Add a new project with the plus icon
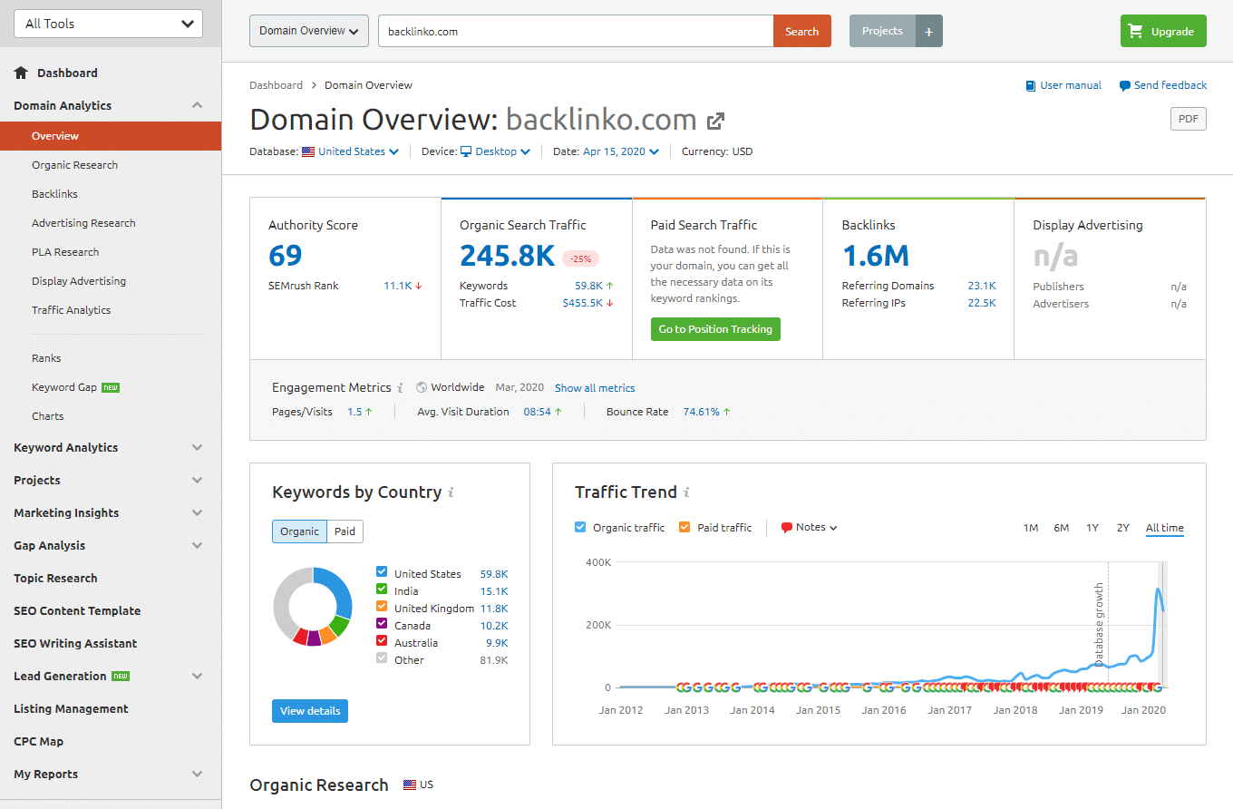Image resolution: width=1233 pixels, height=809 pixels. [x=928, y=30]
